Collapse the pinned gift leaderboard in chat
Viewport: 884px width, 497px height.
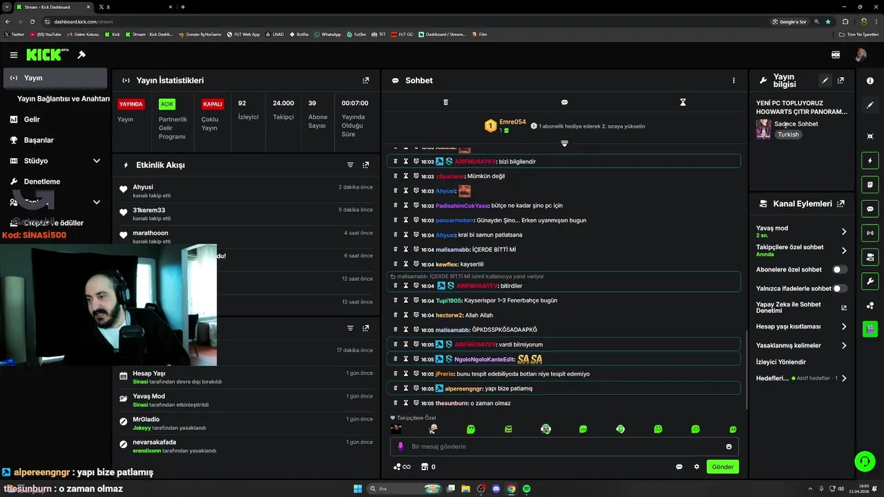[564, 144]
